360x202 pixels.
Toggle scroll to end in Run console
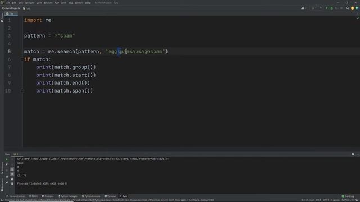tap(12, 174)
